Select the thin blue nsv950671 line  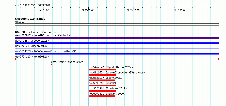click(x=117, y=48)
